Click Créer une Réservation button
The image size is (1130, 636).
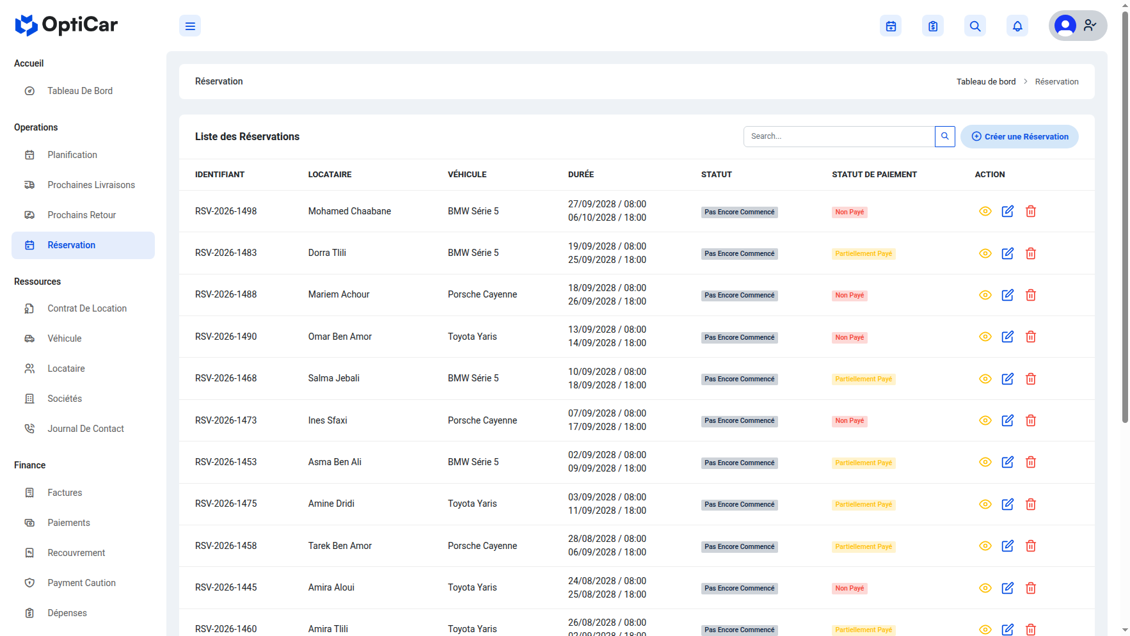coord(1019,136)
